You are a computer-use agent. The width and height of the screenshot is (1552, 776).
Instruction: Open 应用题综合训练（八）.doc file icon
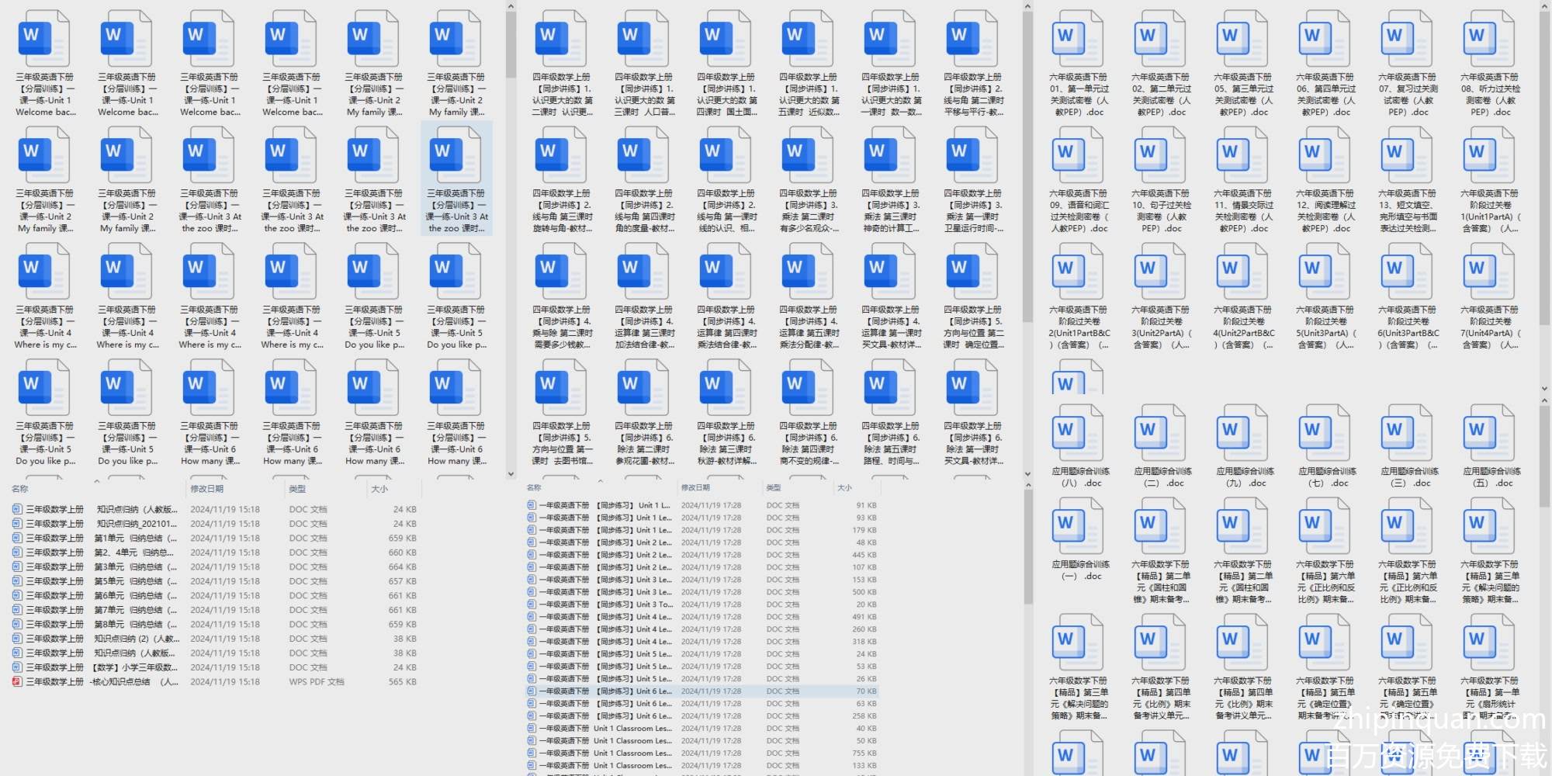pyautogui.click(x=1078, y=437)
